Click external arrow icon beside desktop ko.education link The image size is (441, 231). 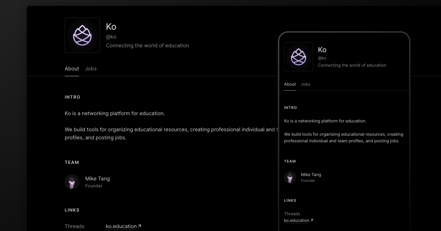coord(140,226)
